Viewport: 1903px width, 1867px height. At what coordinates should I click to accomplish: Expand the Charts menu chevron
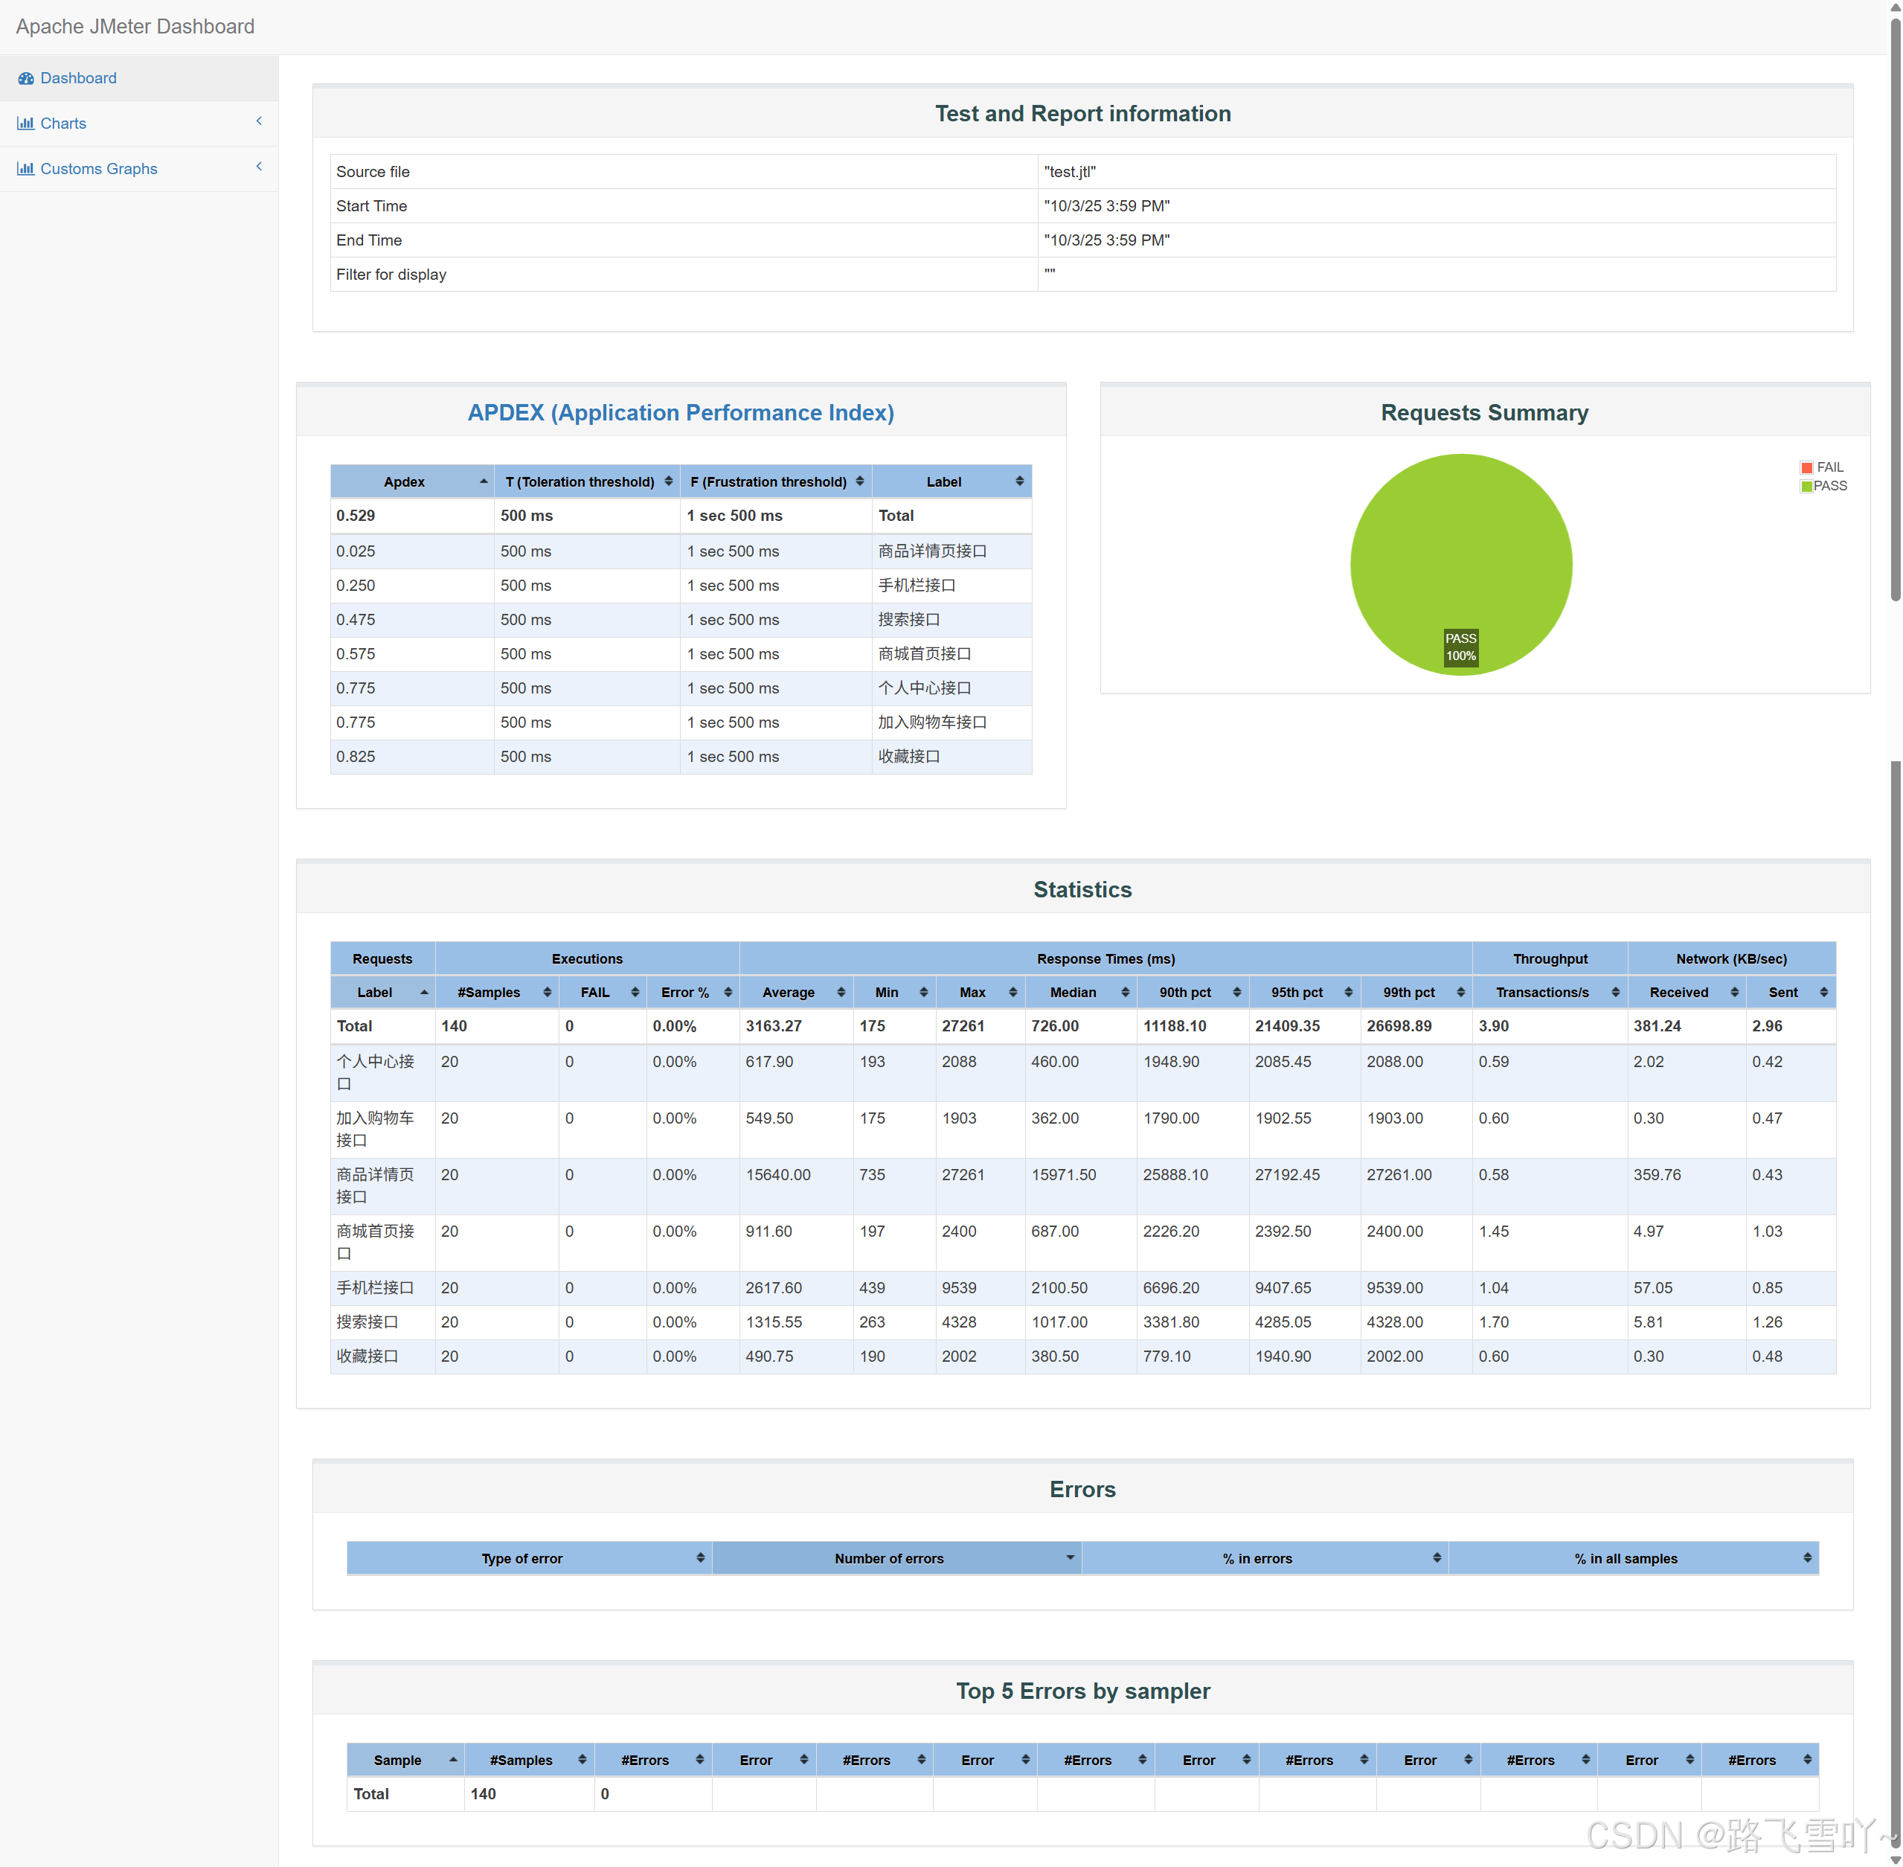pyautogui.click(x=259, y=121)
